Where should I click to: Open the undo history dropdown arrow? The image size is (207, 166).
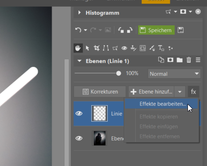click(86, 30)
